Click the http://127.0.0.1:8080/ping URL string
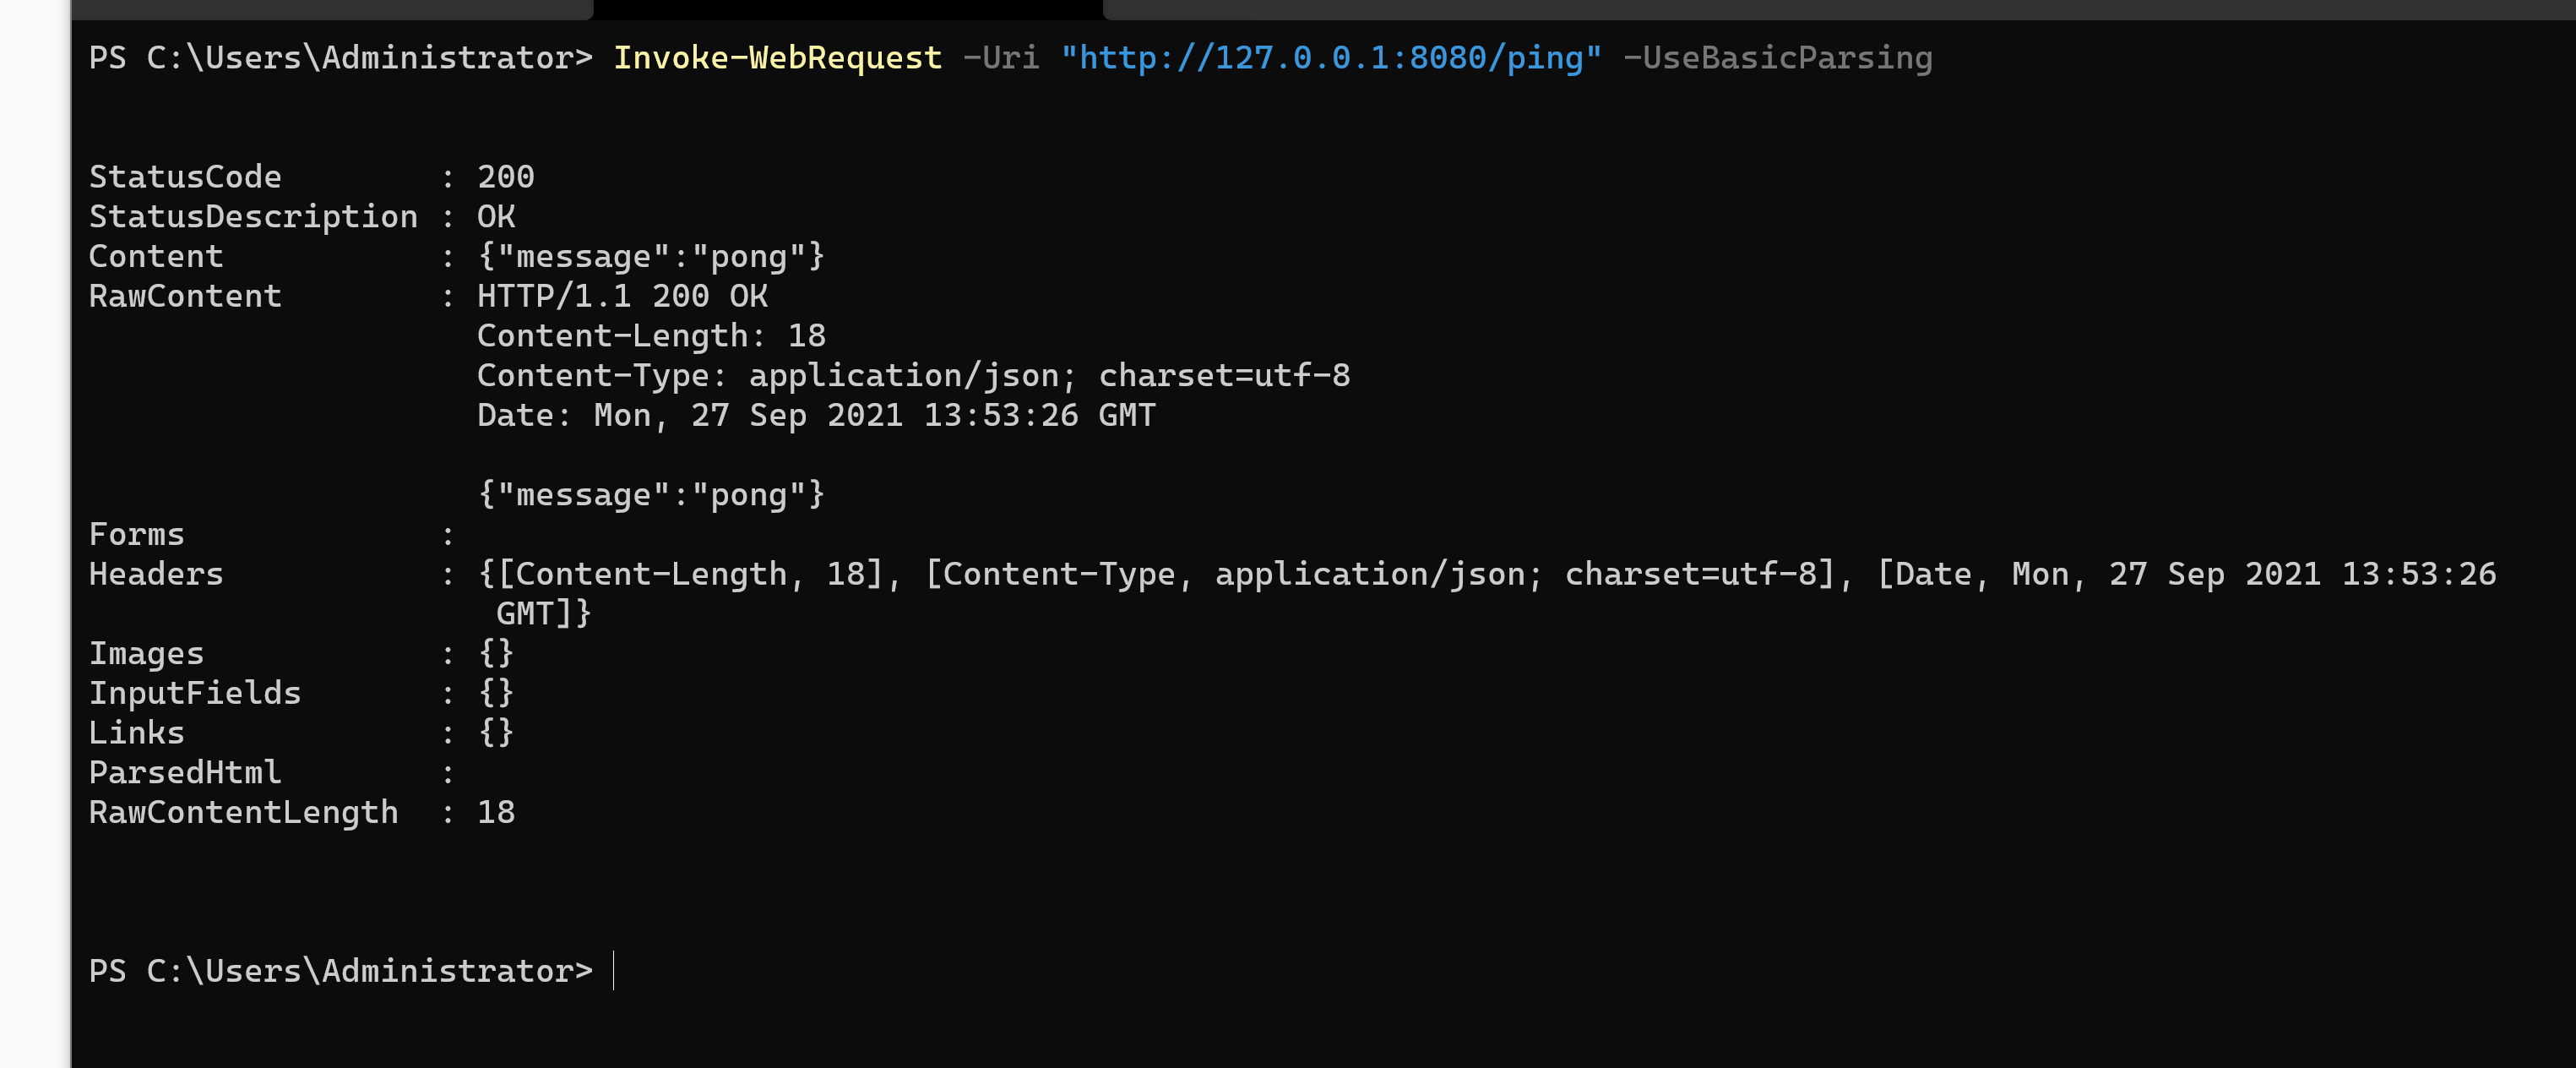 coord(1331,58)
